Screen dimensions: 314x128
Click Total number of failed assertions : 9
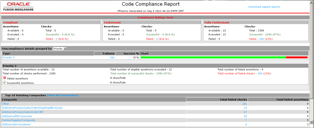240,69
